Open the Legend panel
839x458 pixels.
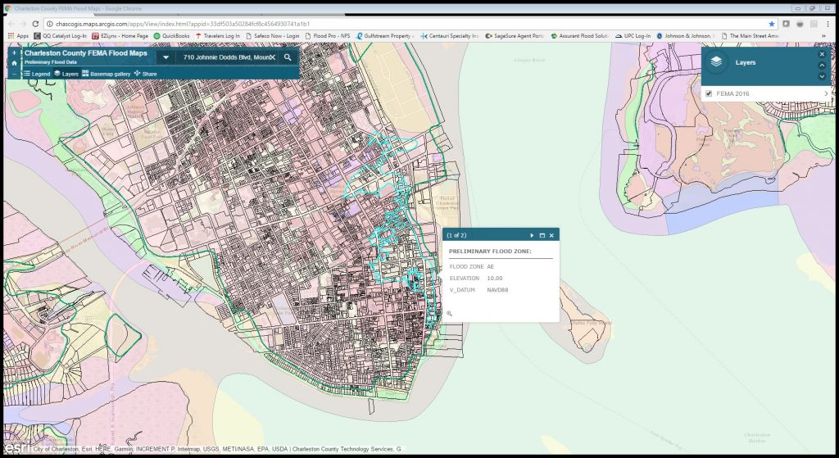point(36,74)
